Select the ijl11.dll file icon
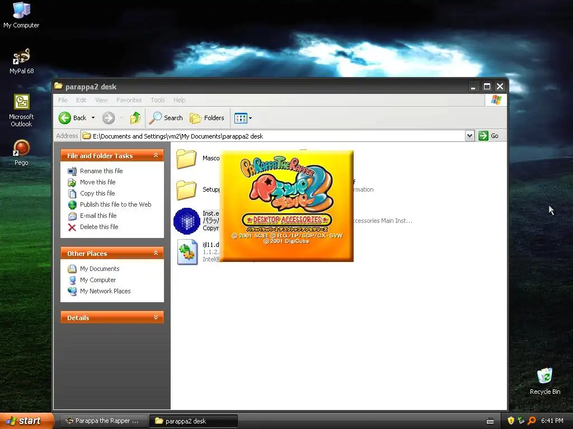Image resolution: width=573 pixels, height=429 pixels. pyautogui.click(x=187, y=252)
